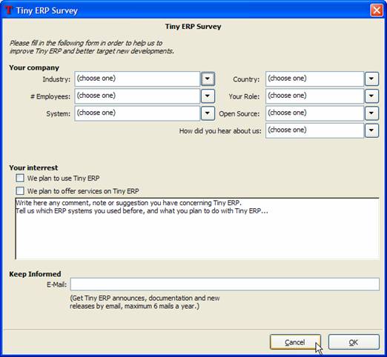Click the 'Industry:' label
The height and width of the screenshot is (357, 387).
point(56,79)
